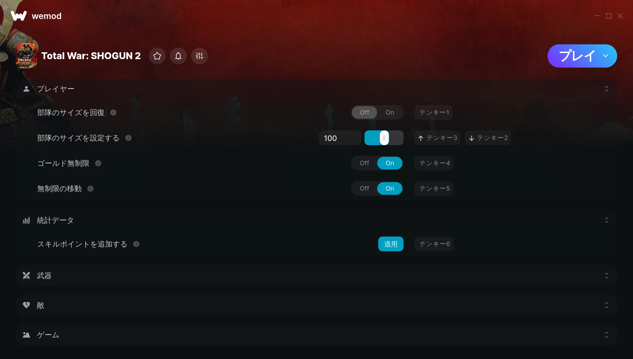Click the 部隊のサイズ slider handle
Image resolution: width=633 pixels, height=359 pixels.
tap(384, 138)
